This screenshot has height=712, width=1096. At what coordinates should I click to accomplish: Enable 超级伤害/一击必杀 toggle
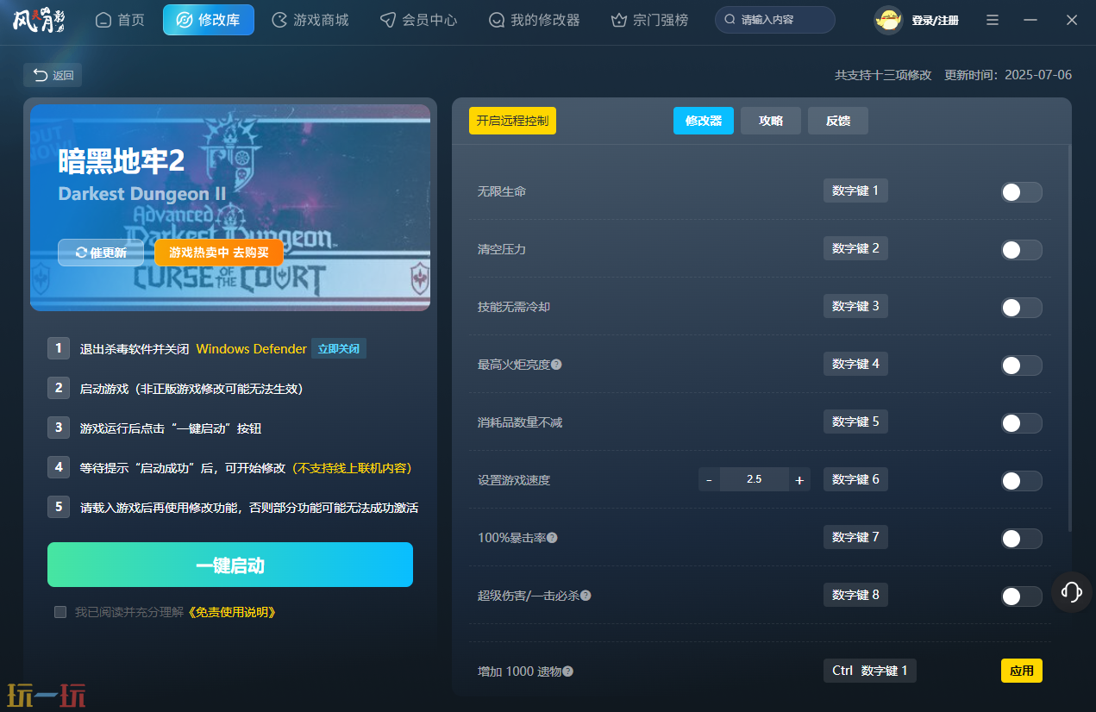(x=1022, y=596)
